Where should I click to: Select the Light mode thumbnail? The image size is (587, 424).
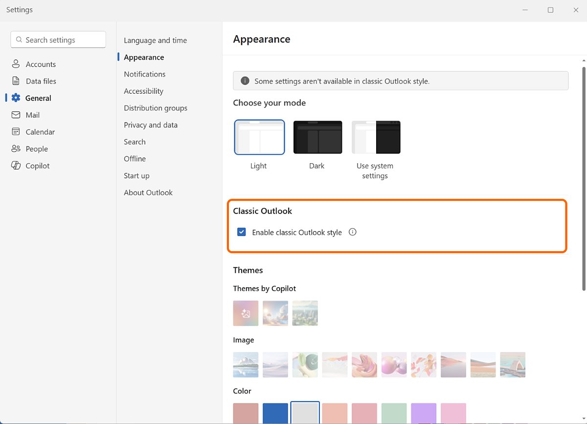[259, 137]
